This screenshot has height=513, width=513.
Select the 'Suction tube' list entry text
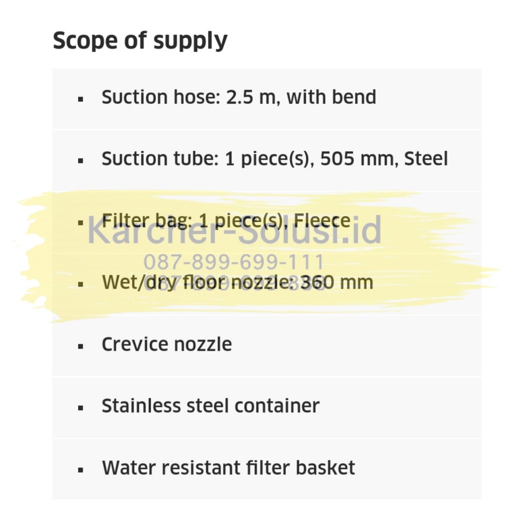coord(158,159)
